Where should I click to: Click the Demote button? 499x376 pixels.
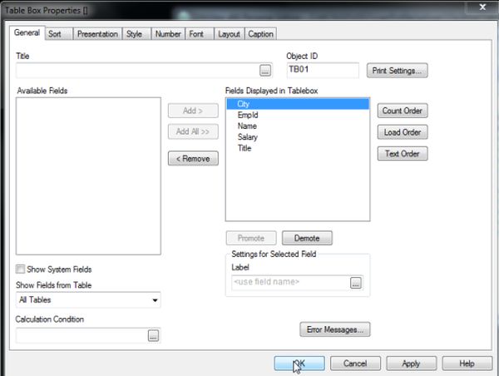click(307, 238)
